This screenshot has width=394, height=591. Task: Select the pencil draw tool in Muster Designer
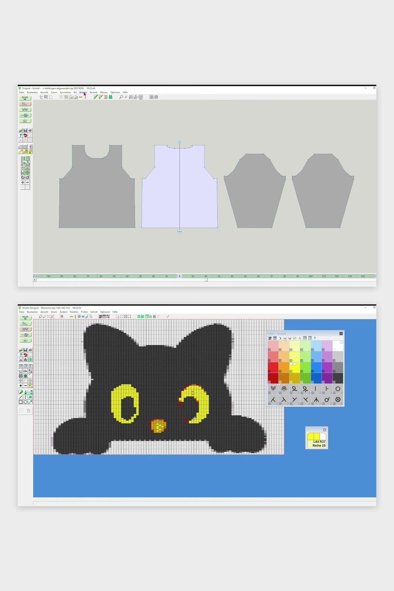coord(21,392)
